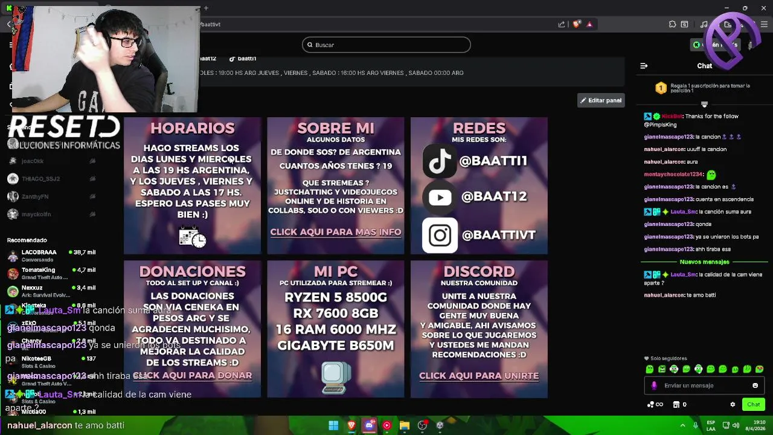Image resolution: width=773 pixels, height=435 pixels.
Task: Click the share page icon in address bar
Action: [562, 24]
